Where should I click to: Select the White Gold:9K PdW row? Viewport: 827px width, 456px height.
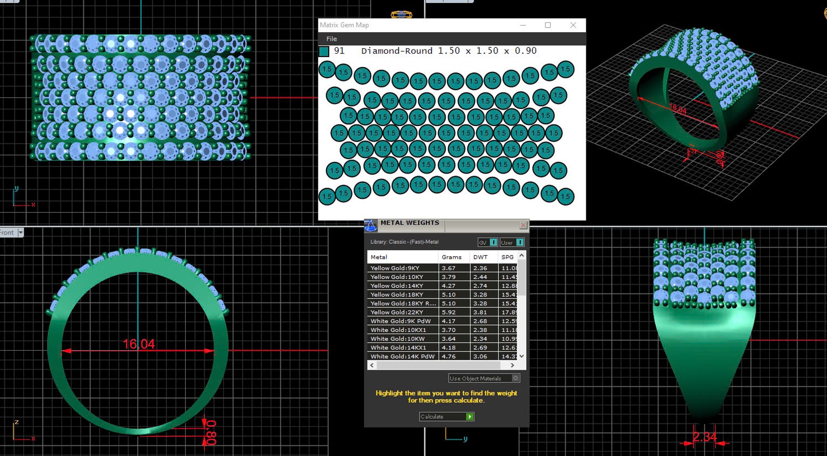[442, 321]
